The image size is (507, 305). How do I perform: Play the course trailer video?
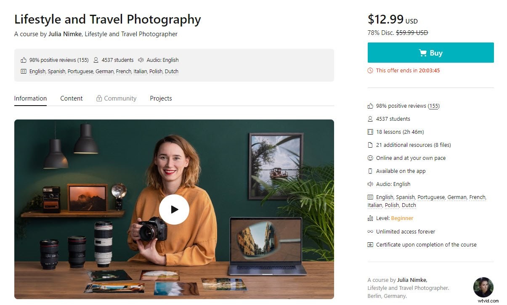point(174,209)
